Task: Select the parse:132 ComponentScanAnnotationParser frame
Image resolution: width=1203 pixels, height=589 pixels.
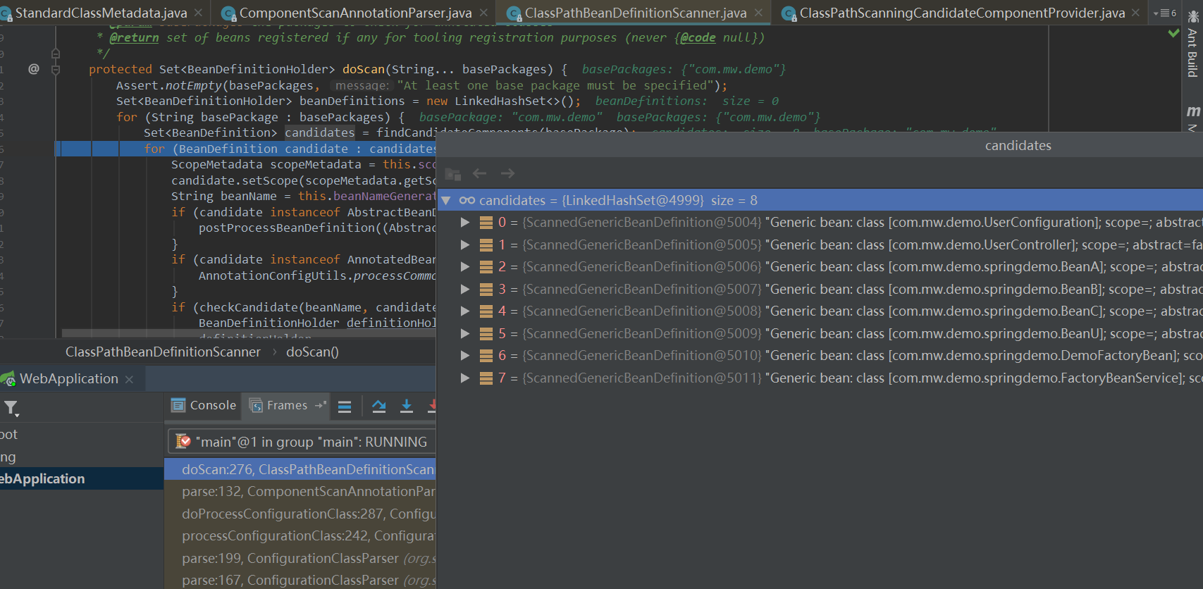Action: (300, 491)
